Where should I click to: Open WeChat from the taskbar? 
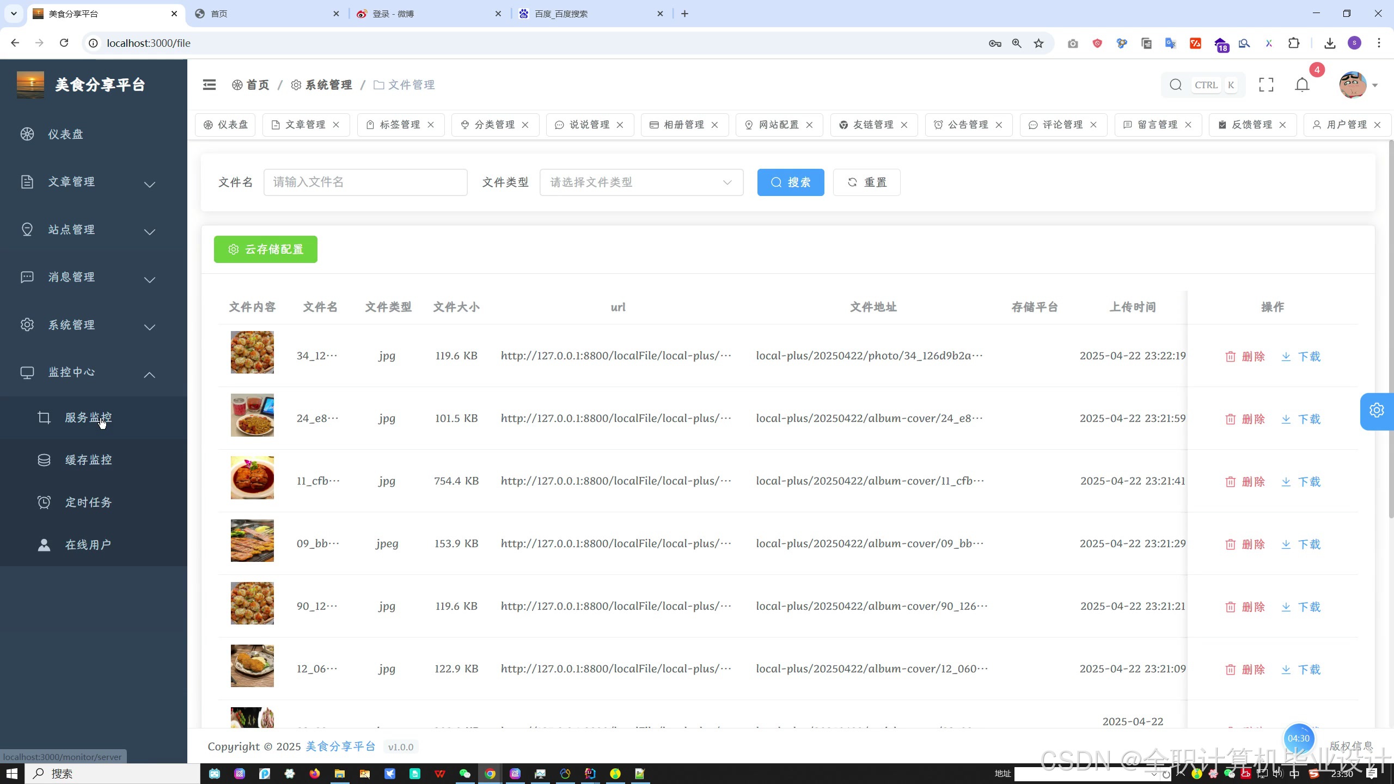464,774
